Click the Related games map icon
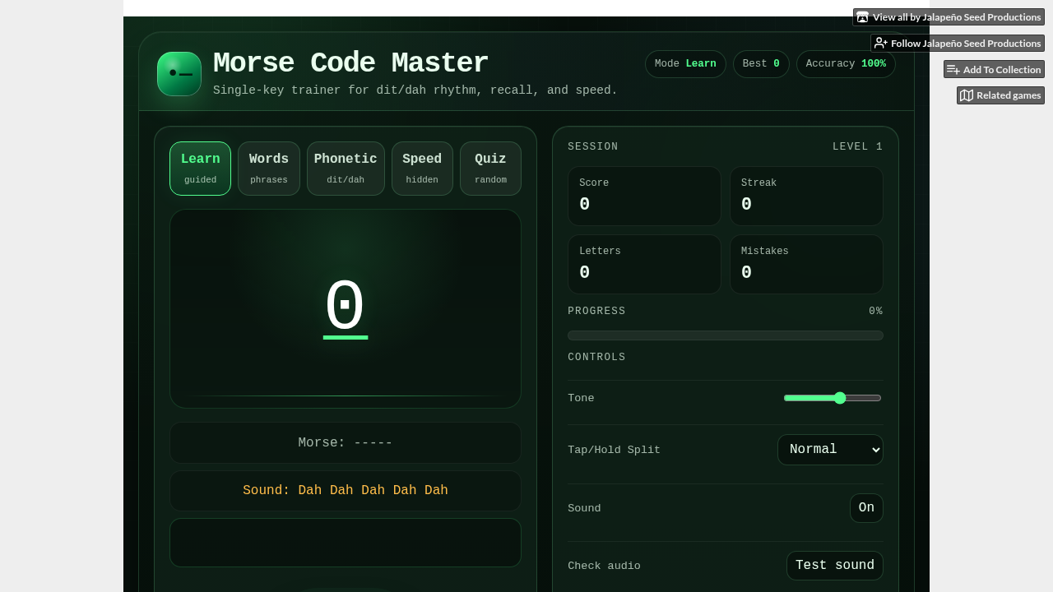 click(967, 96)
